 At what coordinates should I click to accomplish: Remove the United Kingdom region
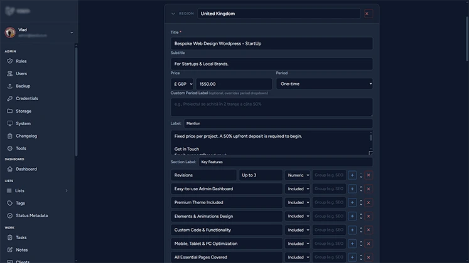click(369, 14)
